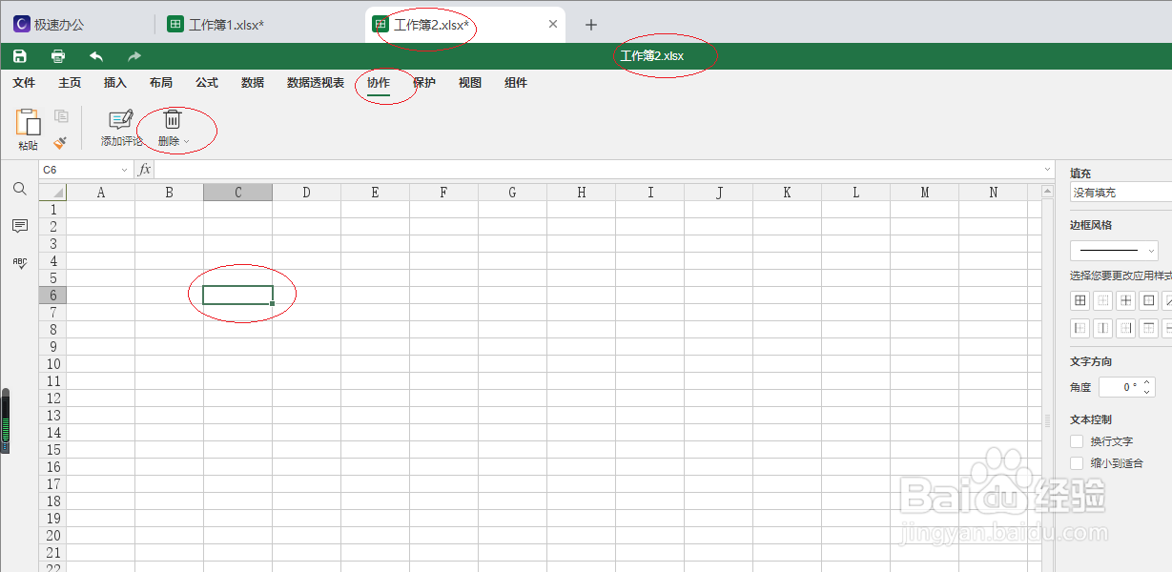1172x572 pixels.
Task: Apply all borders icon in border panel
Action: pyautogui.click(x=1080, y=300)
